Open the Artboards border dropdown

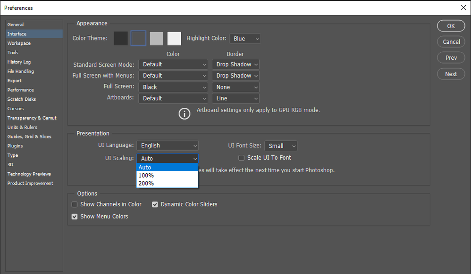[x=235, y=98]
